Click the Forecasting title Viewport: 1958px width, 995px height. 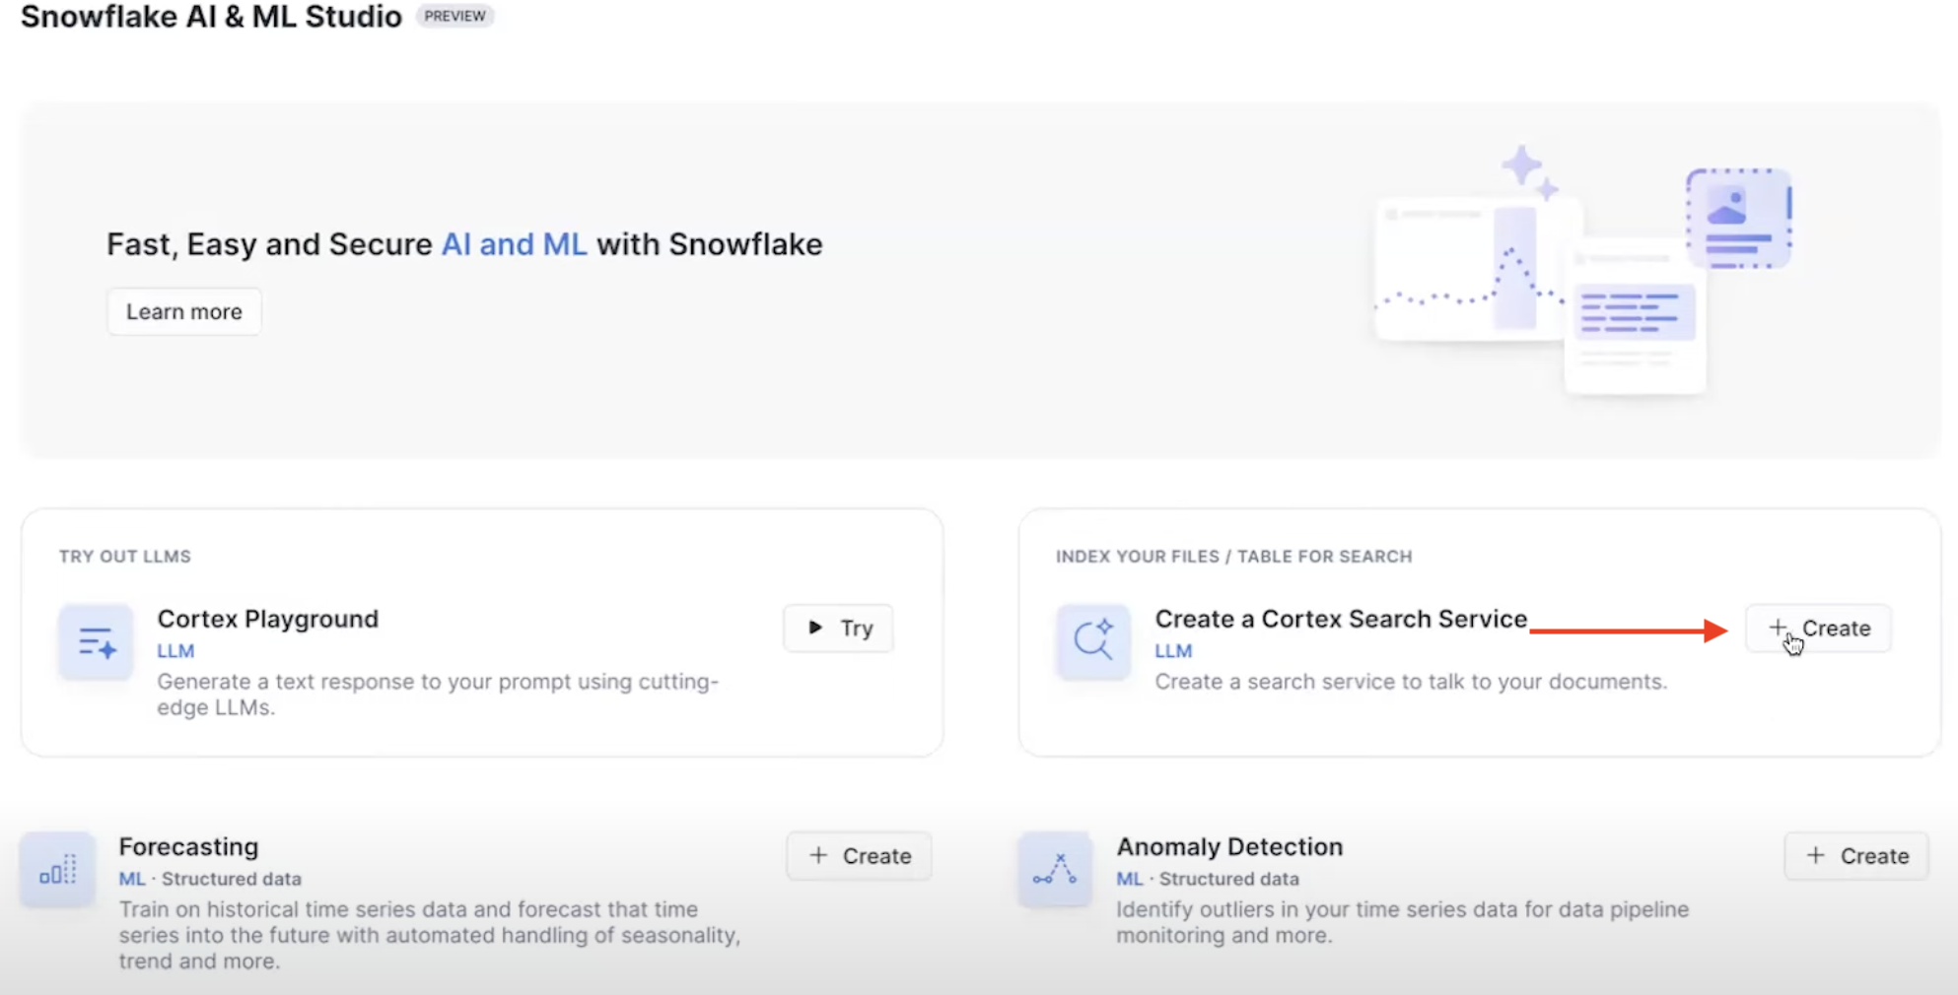pos(188,846)
